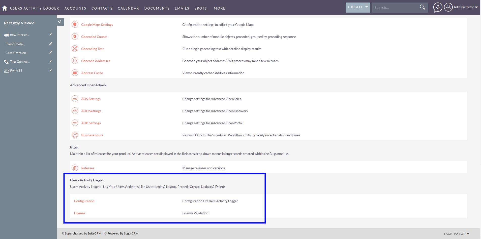Open AOP Settings link
Image resolution: width=481 pixels, height=239 pixels.
pos(91,123)
